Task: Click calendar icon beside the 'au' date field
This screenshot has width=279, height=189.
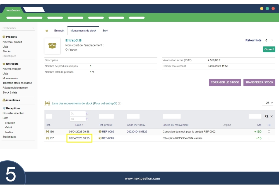Action: pos(87,119)
